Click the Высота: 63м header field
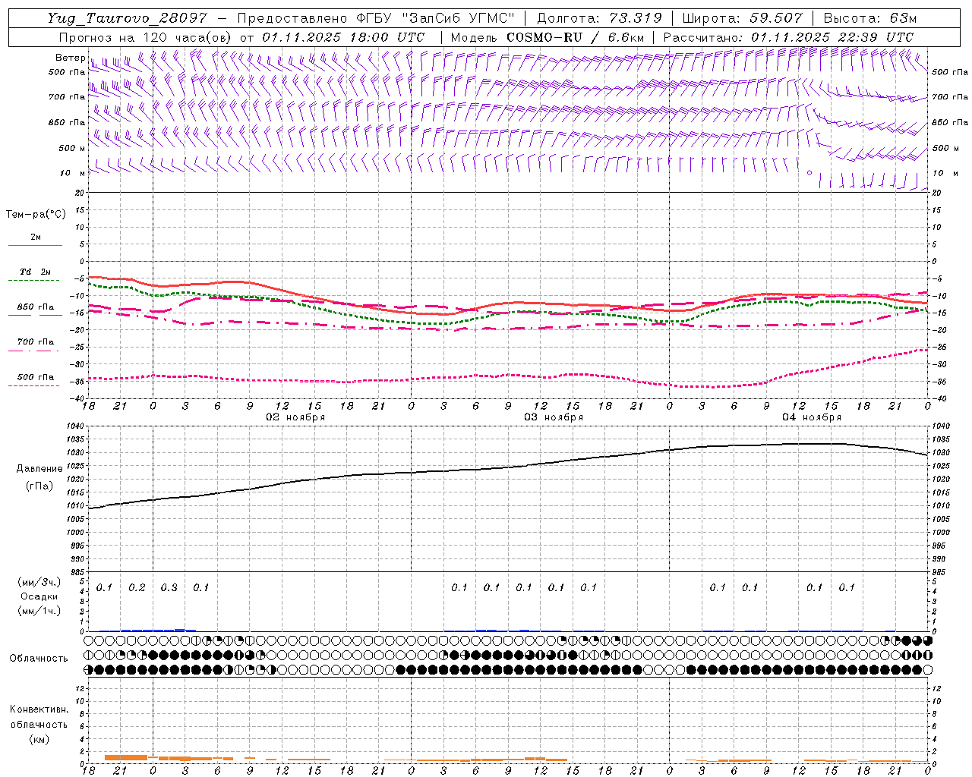This screenshot has height=777, width=972. [x=869, y=18]
